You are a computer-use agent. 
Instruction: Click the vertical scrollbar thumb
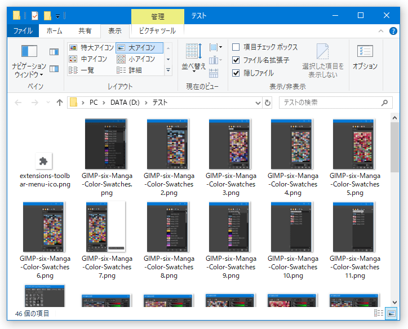tap(394, 147)
